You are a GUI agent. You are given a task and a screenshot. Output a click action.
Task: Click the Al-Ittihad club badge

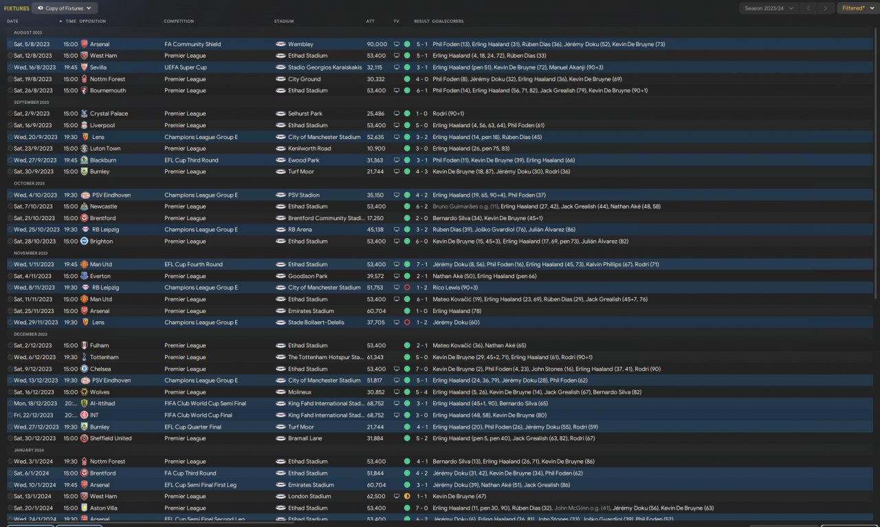tap(85, 404)
